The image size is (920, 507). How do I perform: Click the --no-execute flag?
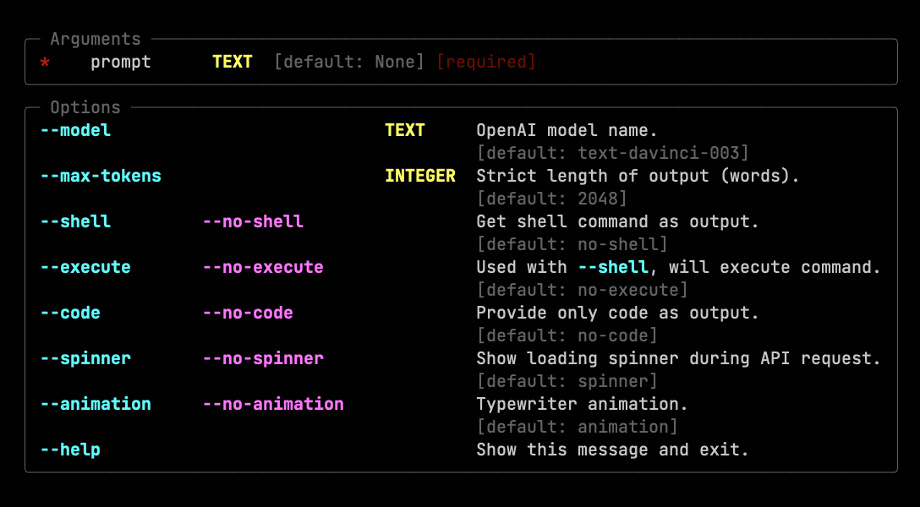261,267
